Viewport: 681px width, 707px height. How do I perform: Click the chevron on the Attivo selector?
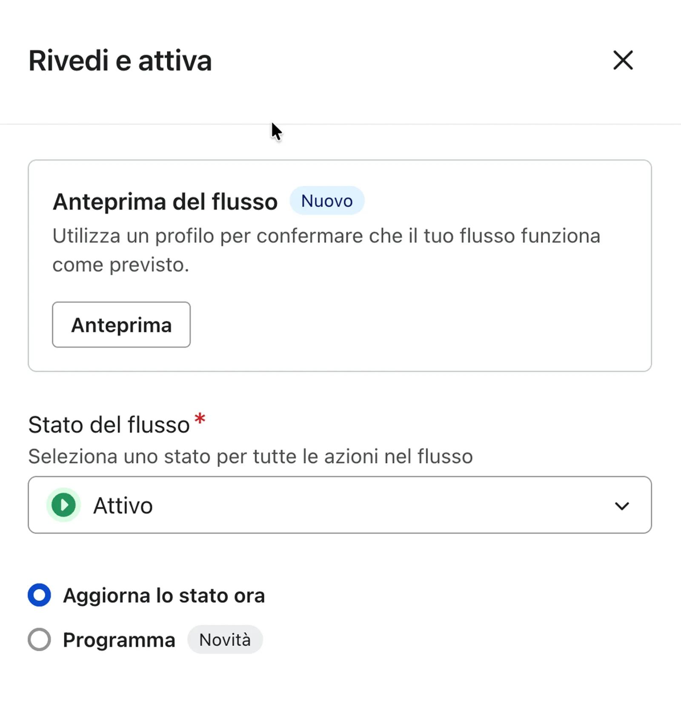pyautogui.click(x=622, y=506)
